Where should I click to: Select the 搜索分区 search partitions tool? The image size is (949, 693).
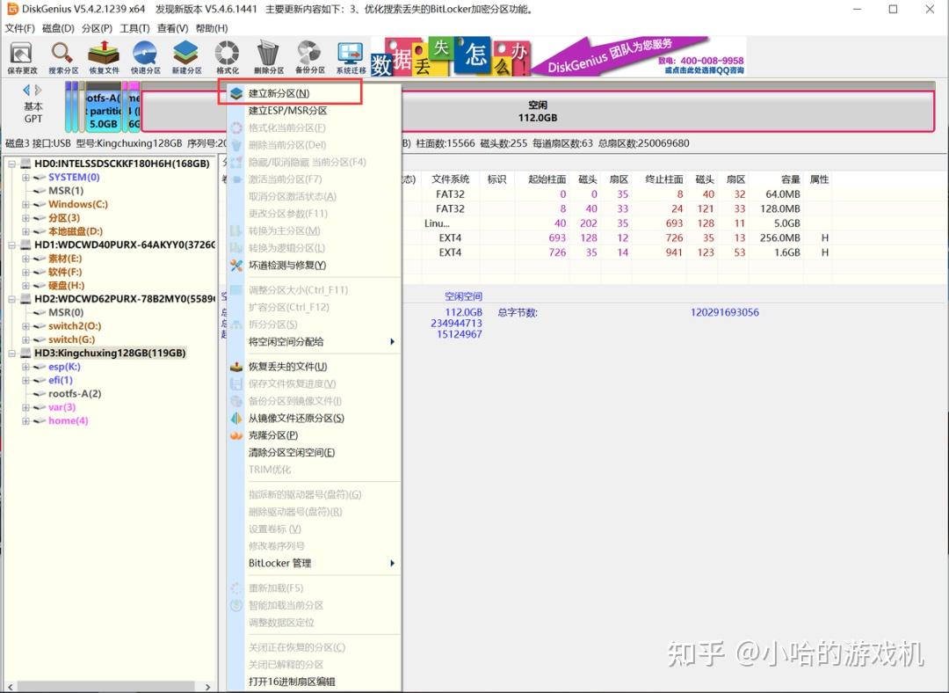coord(62,57)
